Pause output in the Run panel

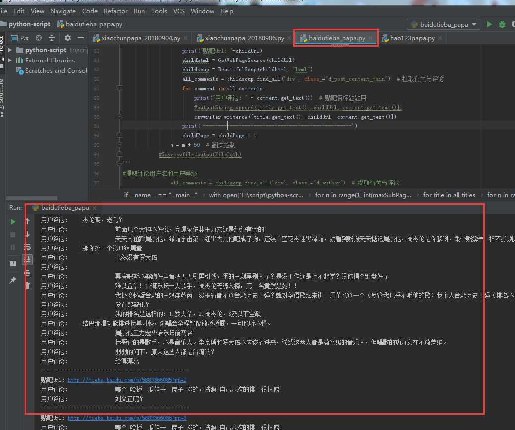point(13,247)
